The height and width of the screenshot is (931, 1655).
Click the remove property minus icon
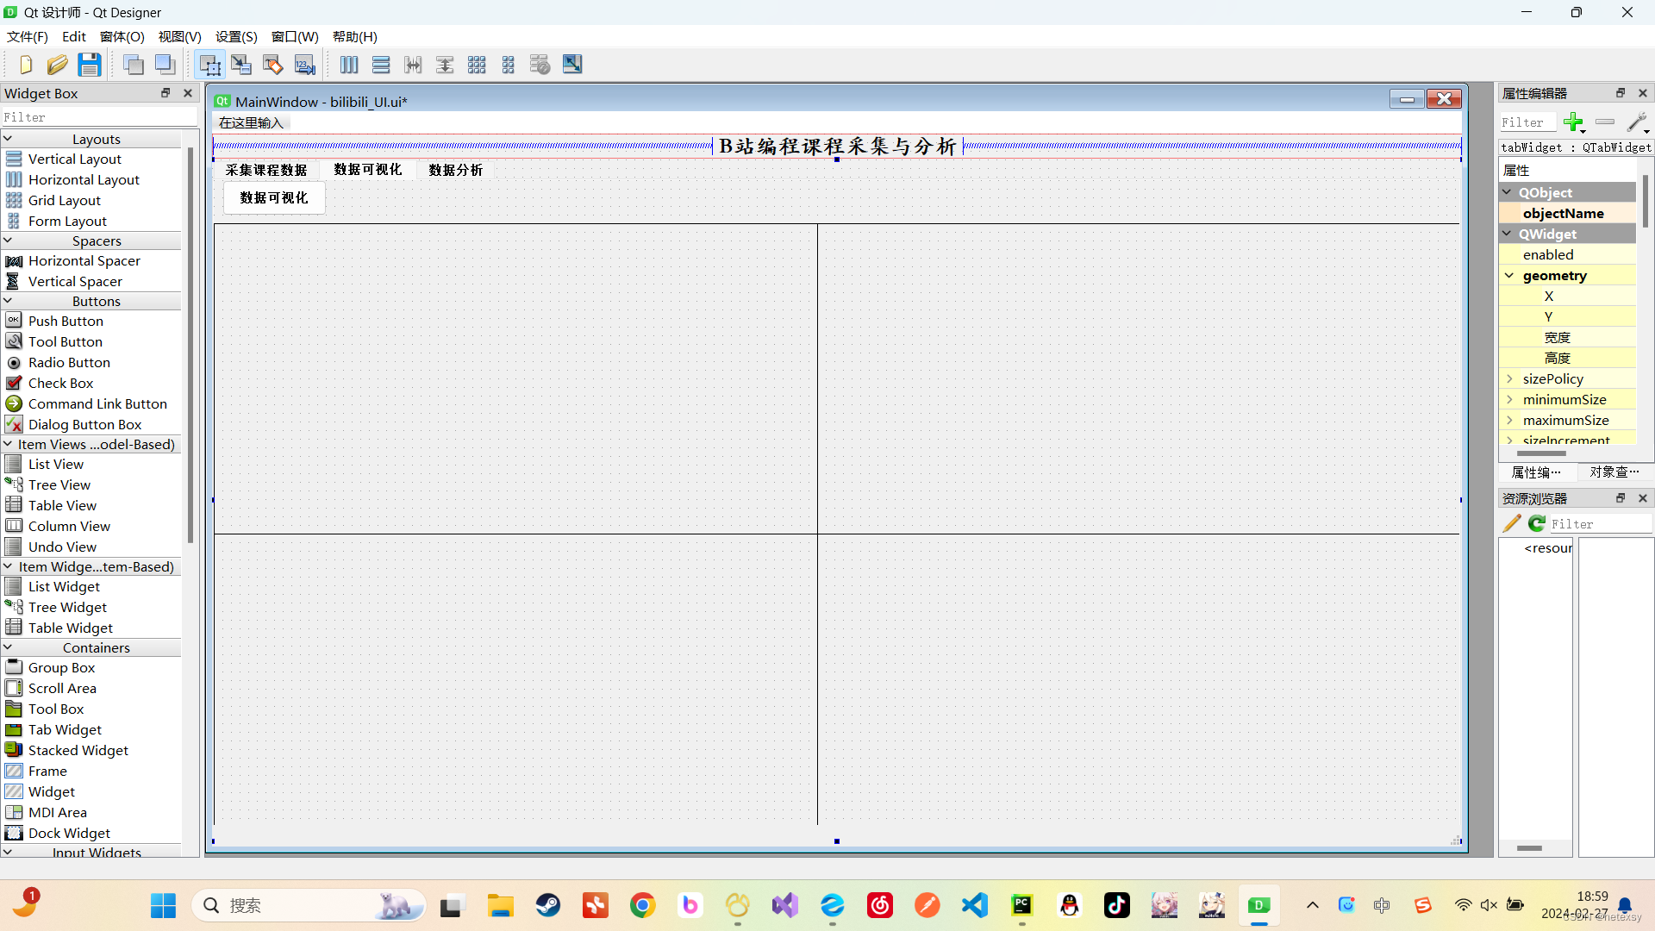click(x=1605, y=122)
